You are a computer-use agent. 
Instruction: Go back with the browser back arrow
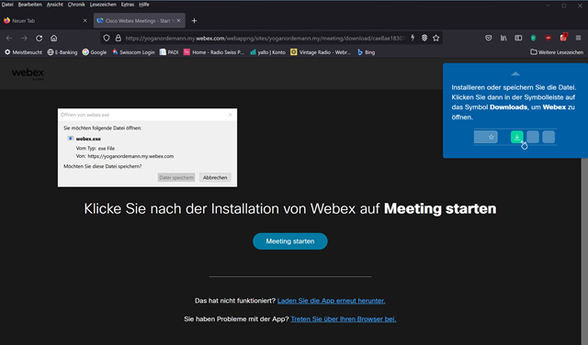[x=9, y=39]
